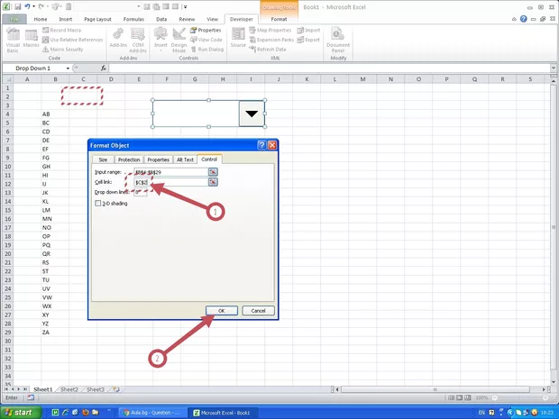This screenshot has height=419, width=559.
Task: Open control Properties in ribbon
Action: click(206, 31)
